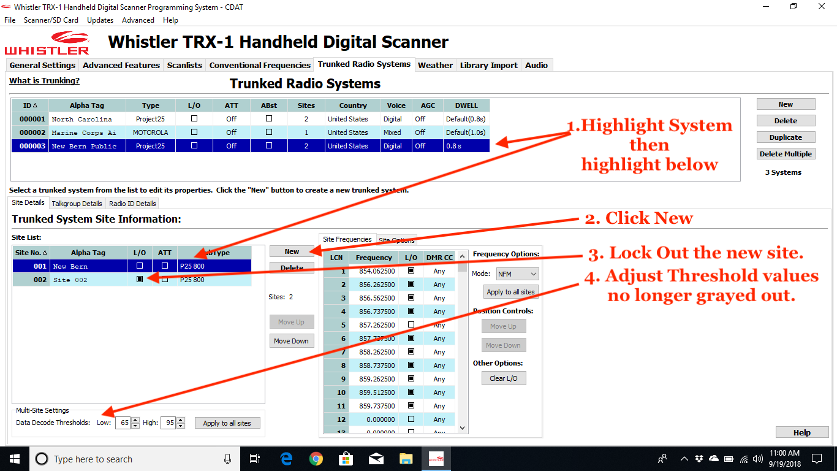837x471 pixels.
Task: Open File Explorer from the taskbar
Action: coord(406,459)
